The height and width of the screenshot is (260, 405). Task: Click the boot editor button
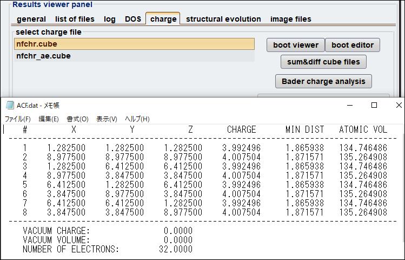point(353,45)
